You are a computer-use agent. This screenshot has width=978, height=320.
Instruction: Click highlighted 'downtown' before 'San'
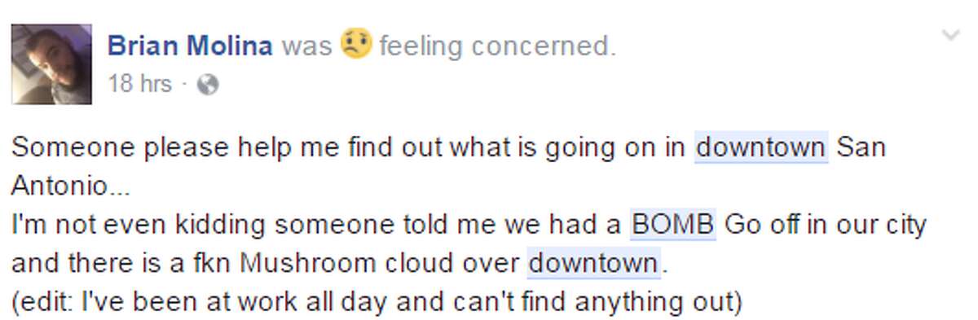[x=760, y=148]
